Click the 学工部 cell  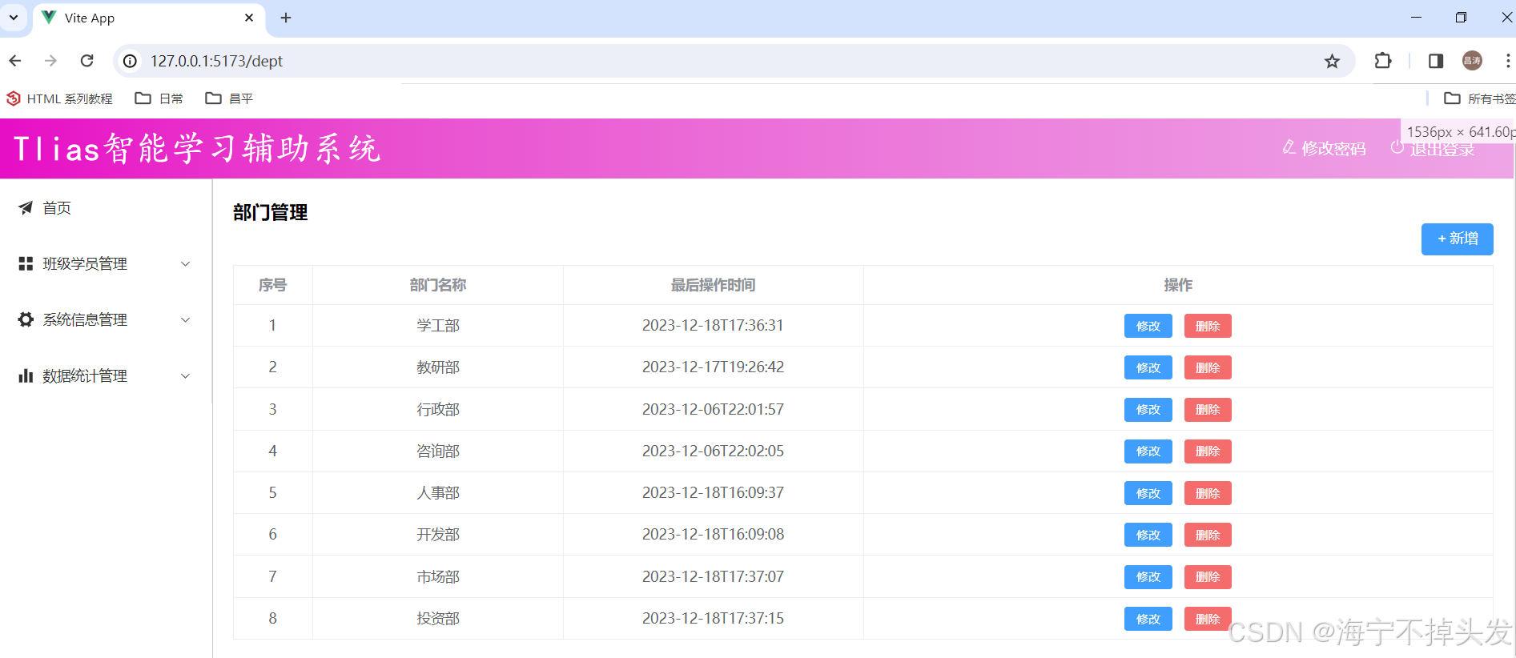(x=438, y=326)
